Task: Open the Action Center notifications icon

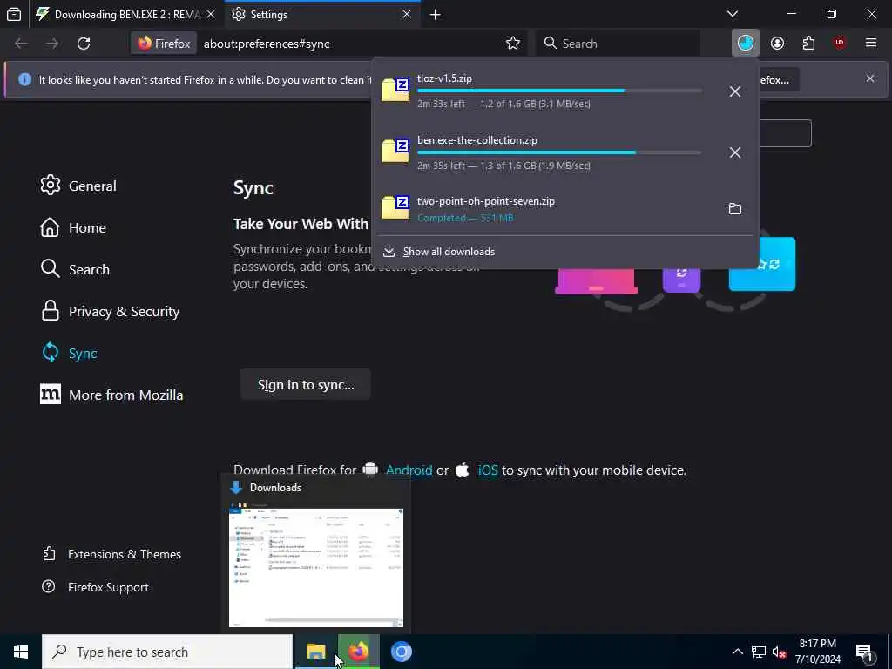Action: [864, 652]
